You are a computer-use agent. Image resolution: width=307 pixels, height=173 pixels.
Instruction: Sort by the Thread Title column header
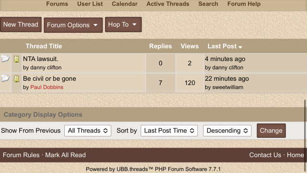click(44, 46)
